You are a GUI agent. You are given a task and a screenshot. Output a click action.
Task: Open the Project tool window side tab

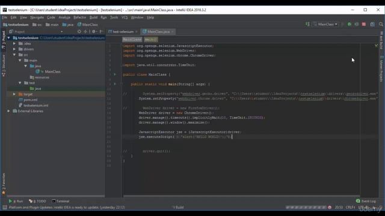(4, 39)
